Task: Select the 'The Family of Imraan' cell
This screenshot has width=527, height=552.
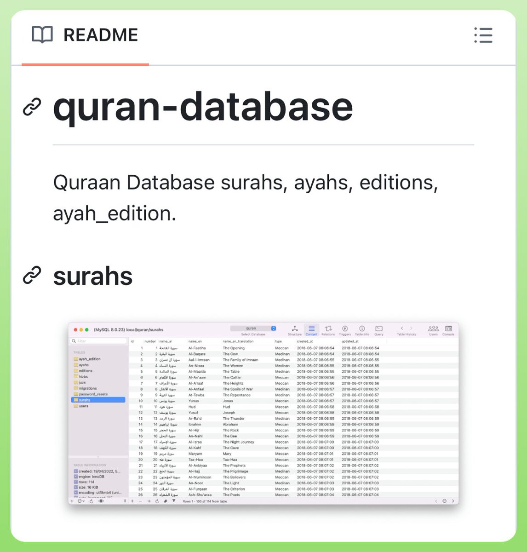Action: (x=241, y=360)
